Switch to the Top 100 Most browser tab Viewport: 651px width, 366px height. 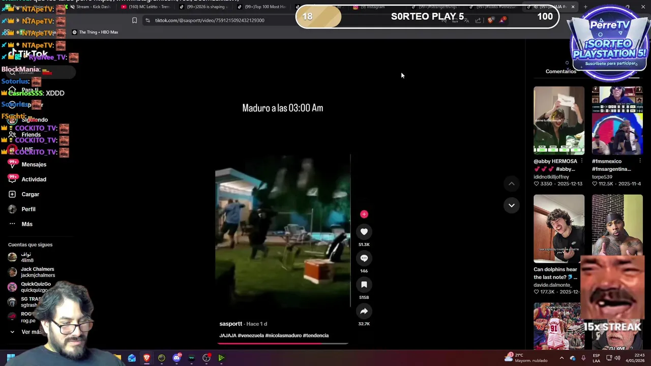[262, 7]
